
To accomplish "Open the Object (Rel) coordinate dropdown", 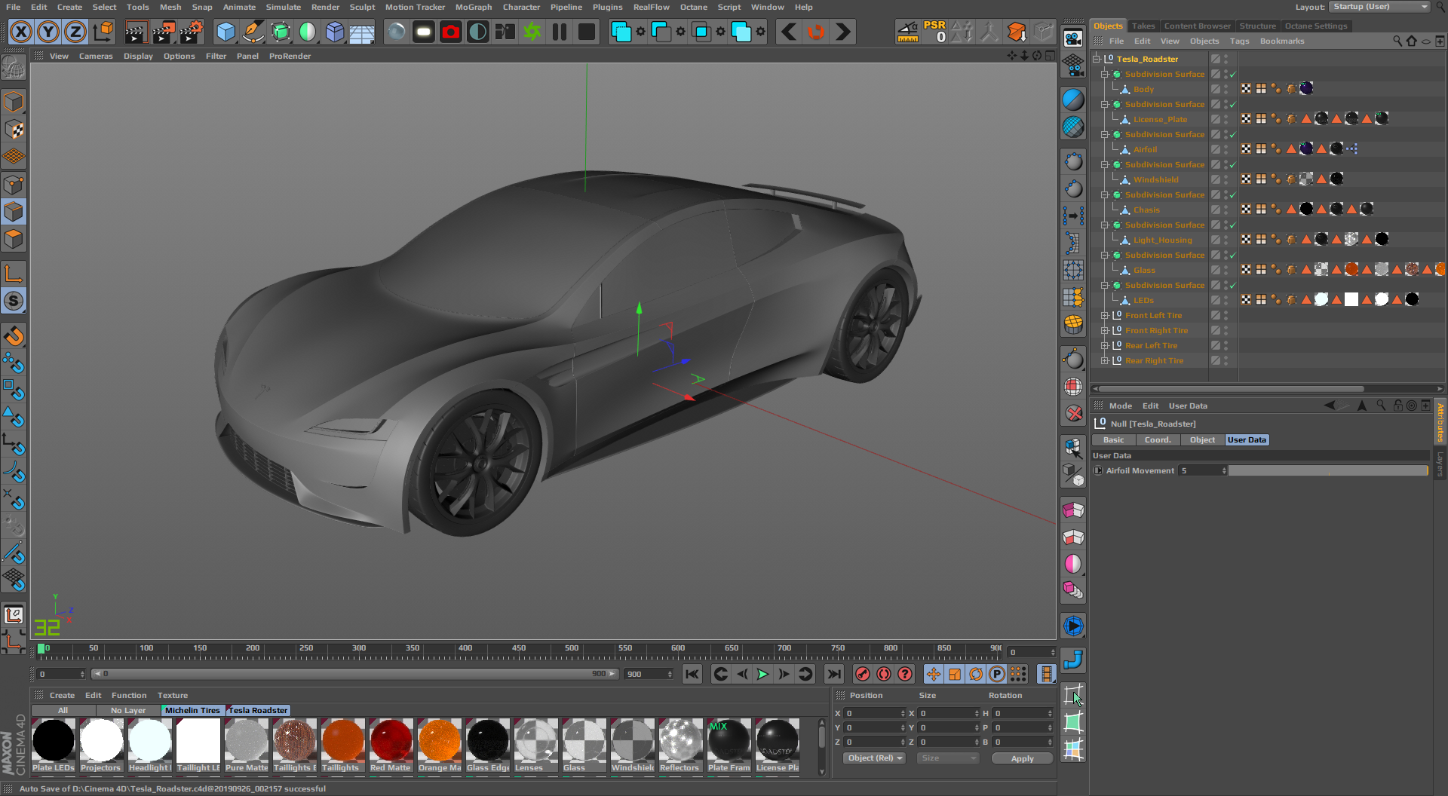I will coord(874,758).
